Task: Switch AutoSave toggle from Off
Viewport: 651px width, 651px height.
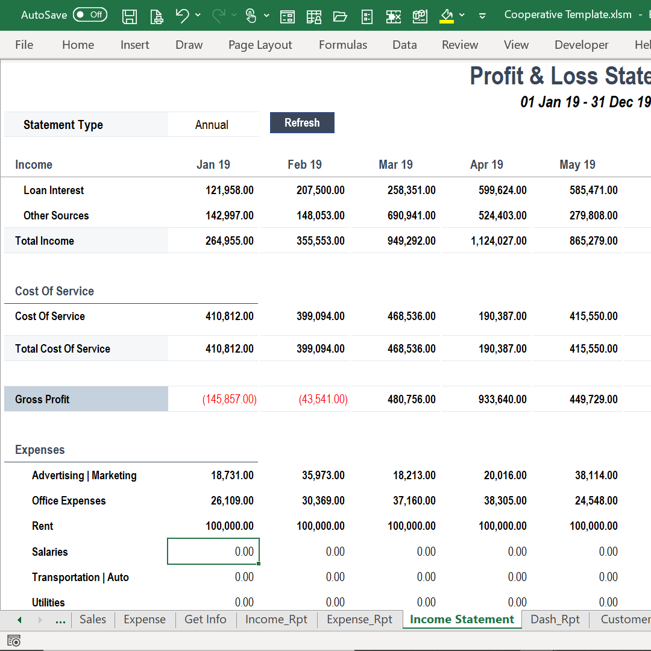Action: coord(90,14)
